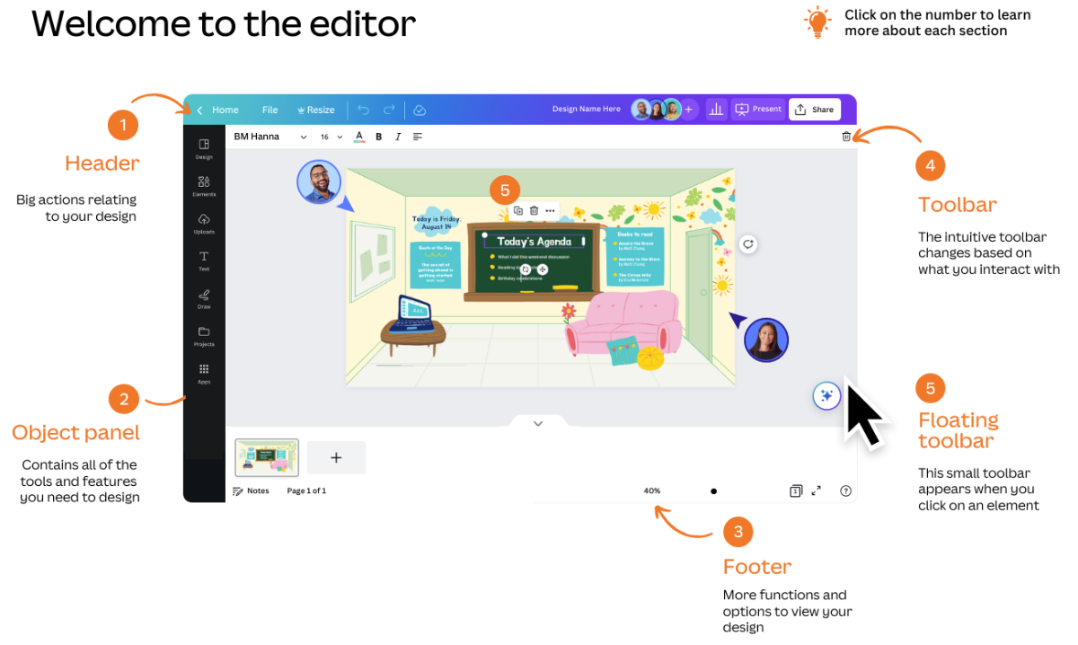This screenshot has width=1078, height=645.
Task: Open the Draw tool
Action: [204, 298]
